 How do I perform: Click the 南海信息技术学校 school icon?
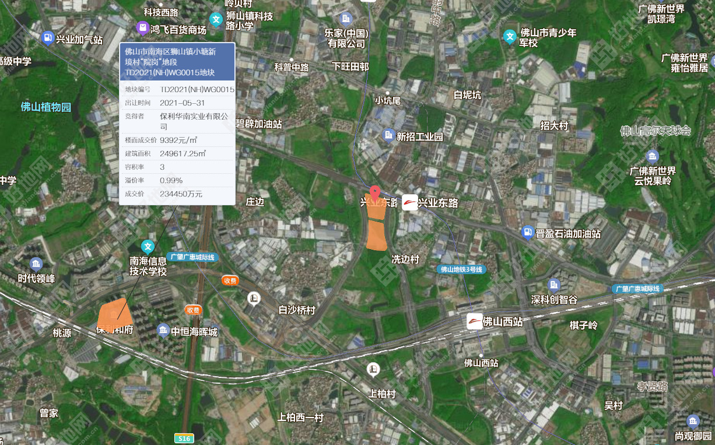click(x=148, y=247)
